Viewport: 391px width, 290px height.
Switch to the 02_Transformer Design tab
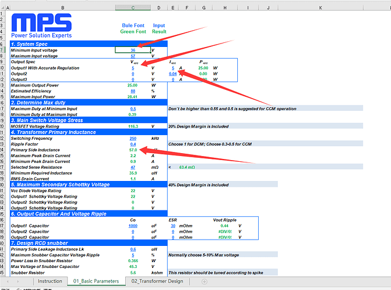pos(157,281)
